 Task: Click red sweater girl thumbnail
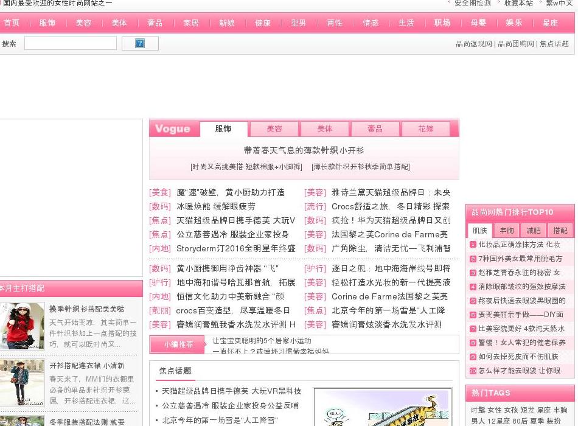tap(22, 326)
